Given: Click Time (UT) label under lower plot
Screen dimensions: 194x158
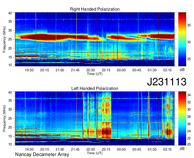Looking at the screenshot, I should click(95, 153).
